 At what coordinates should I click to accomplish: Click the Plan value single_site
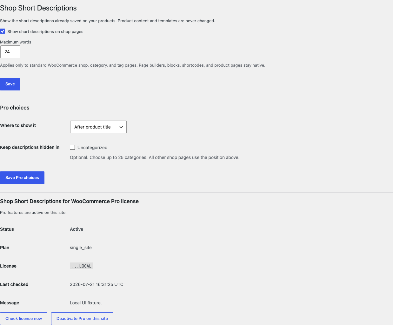click(x=81, y=248)
